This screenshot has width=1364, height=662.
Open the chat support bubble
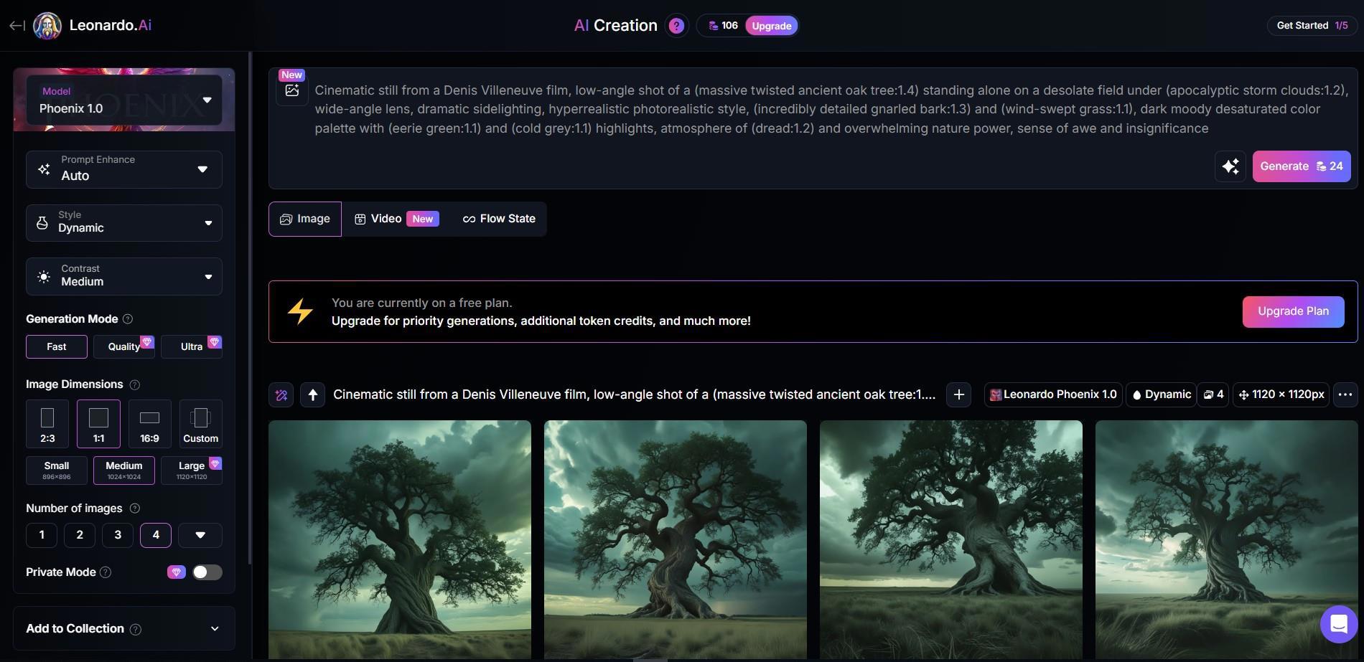click(1339, 624)
